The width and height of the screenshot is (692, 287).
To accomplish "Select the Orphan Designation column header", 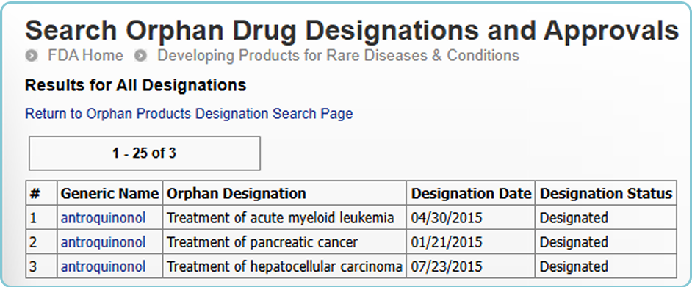I will (x=284, y=193).
